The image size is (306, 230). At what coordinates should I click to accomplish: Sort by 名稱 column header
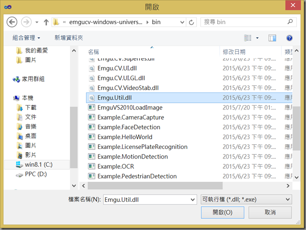(93, 52)
